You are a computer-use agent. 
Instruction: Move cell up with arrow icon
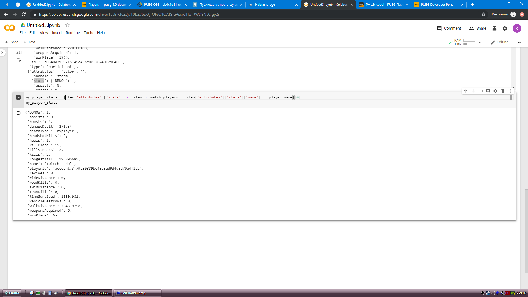click(x=466, y=91)
